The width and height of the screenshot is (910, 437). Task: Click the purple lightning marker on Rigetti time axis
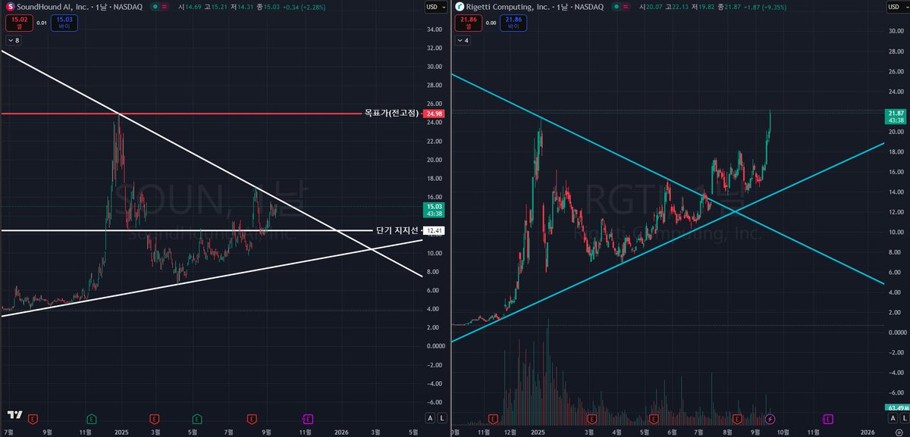click(x=771, y=418)
